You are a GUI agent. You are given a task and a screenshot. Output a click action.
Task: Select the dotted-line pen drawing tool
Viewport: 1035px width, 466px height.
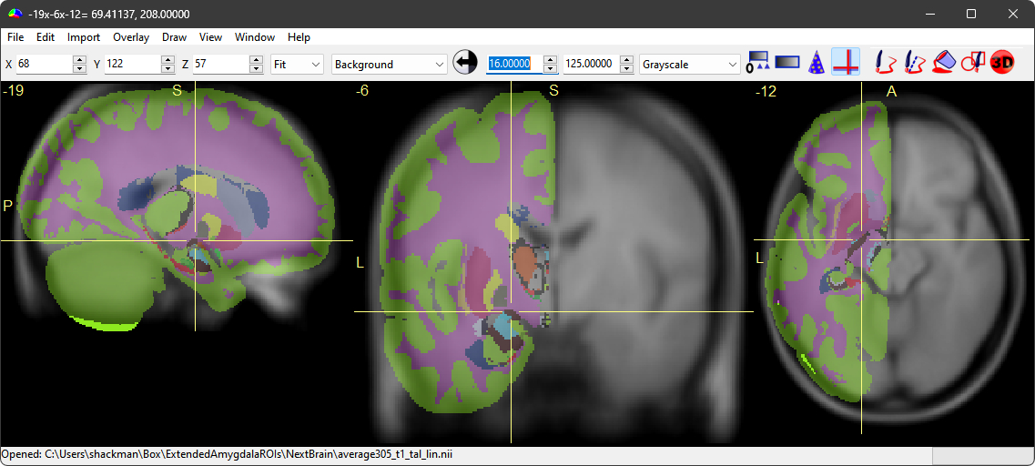pyautogui.click(x=914, y=63)
